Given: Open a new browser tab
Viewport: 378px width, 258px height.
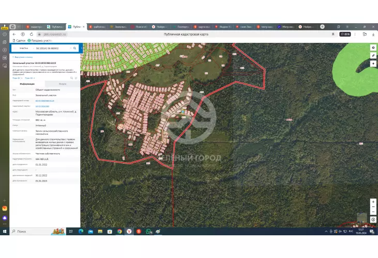Looking at the screenshot, I should click(x=322, y=27).
